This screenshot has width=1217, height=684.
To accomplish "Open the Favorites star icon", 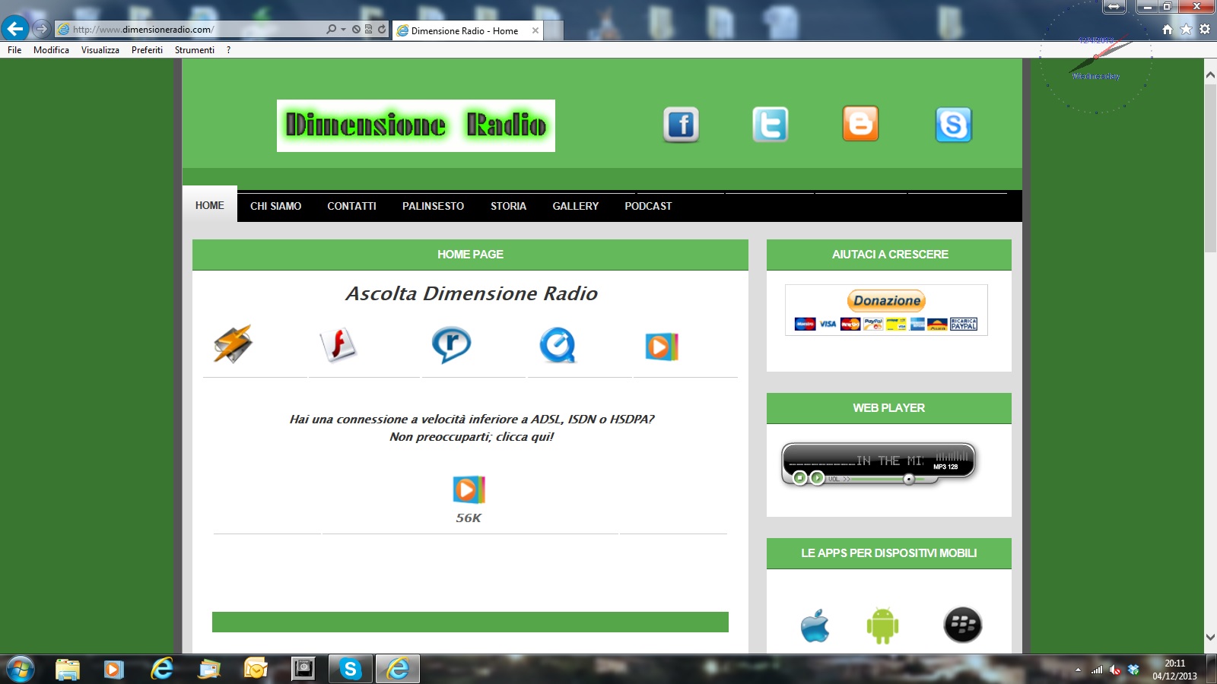I will pos(1186,30).
